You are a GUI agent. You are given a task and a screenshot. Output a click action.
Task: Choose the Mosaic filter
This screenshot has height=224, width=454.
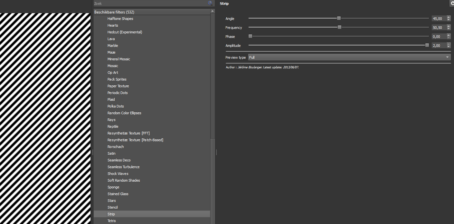coord(113,66)
